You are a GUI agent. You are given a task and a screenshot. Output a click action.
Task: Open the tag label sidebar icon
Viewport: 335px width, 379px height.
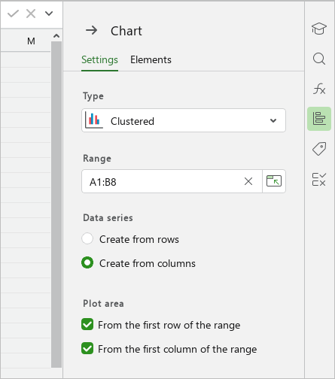point(319,149)
